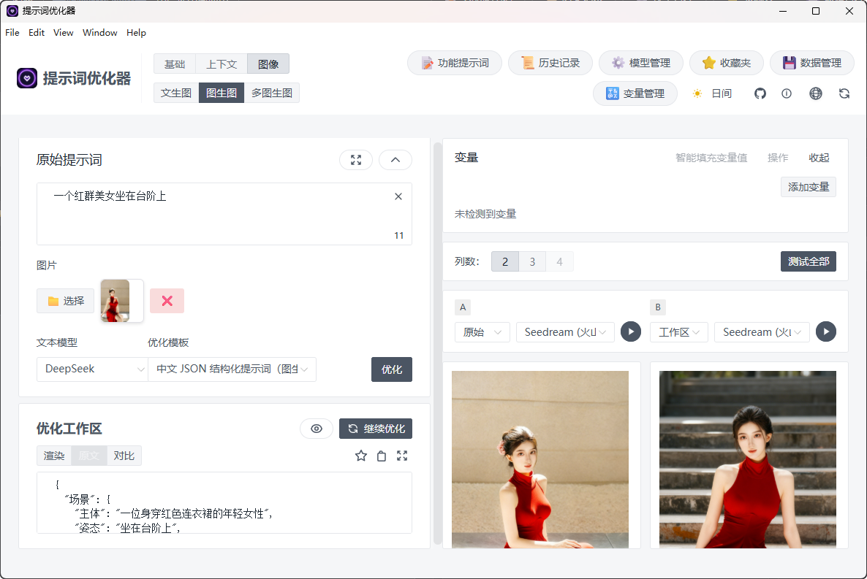Favorite the result using the star icon

click(x=360, y=455)
